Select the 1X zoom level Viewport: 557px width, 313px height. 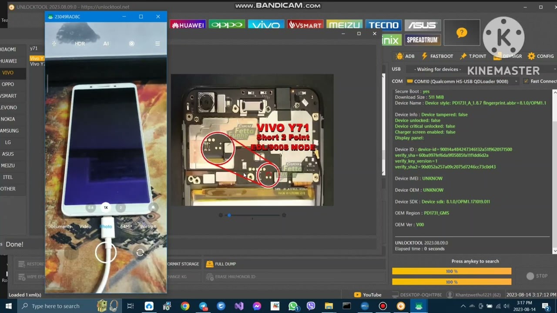pos(105,207)
